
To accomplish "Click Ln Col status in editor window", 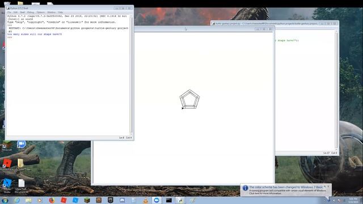I will (x=330, y=153).
